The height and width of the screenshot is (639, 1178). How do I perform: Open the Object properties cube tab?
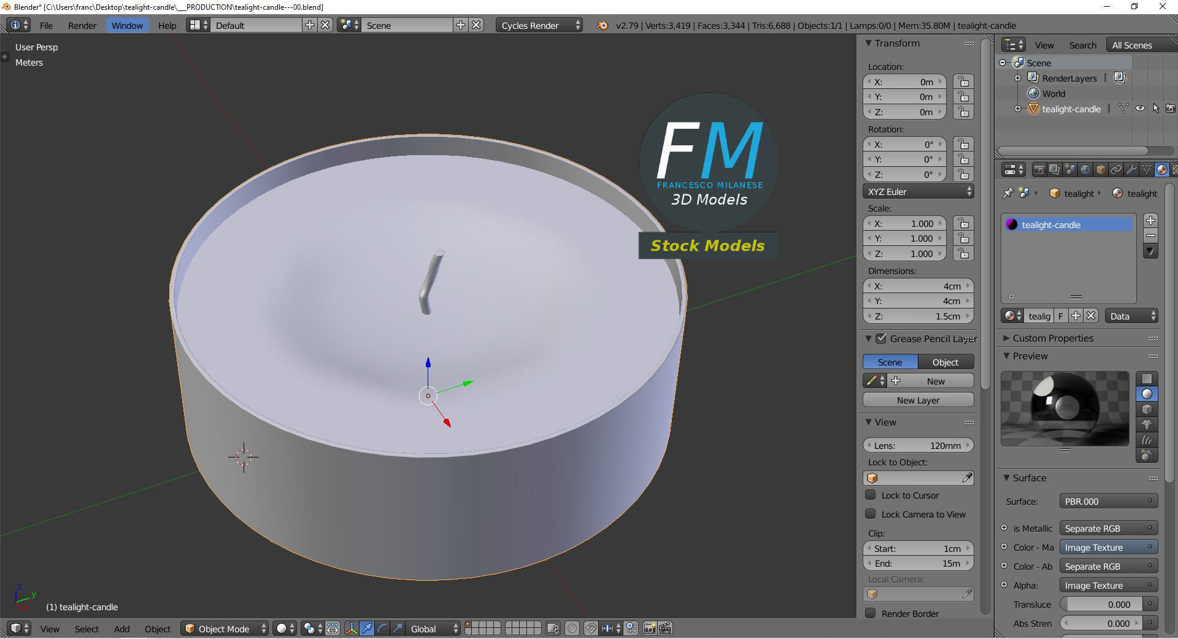click(1101, 170)
